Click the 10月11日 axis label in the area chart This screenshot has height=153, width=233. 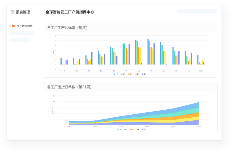pyautogui.click(x=173, y=126)
